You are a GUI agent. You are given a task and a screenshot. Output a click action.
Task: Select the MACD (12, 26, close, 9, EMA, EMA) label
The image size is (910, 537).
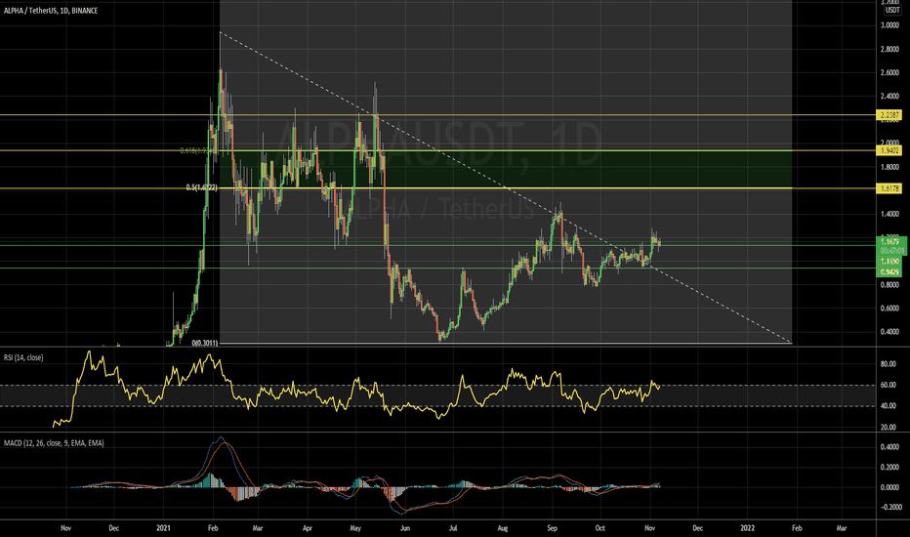(x=54, y=443)
